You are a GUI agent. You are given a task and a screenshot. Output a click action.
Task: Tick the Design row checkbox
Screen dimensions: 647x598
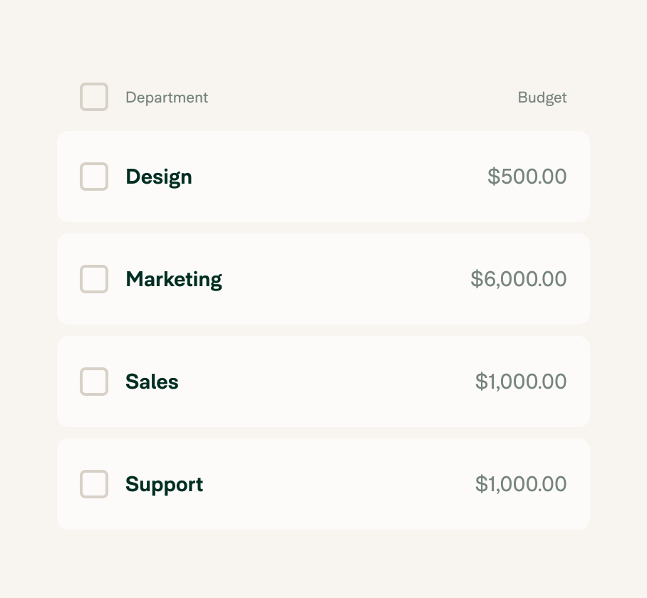[x=94, y=177]
